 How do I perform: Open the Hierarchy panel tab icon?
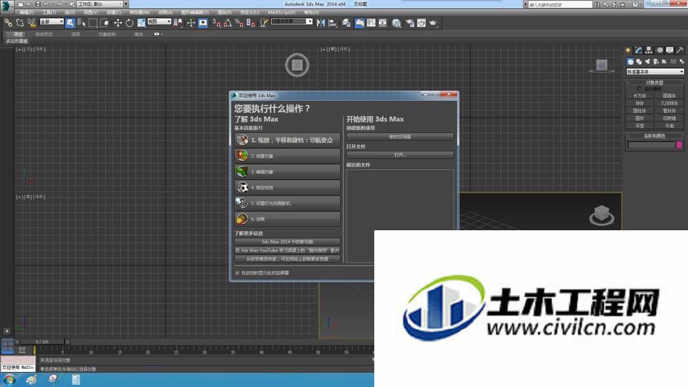click(x=649, y=50)
